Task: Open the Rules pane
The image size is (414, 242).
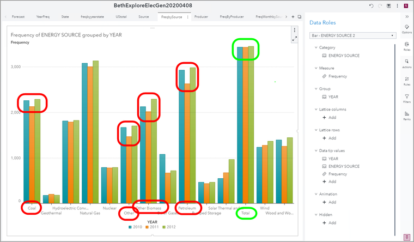Action: coord(407,81)
